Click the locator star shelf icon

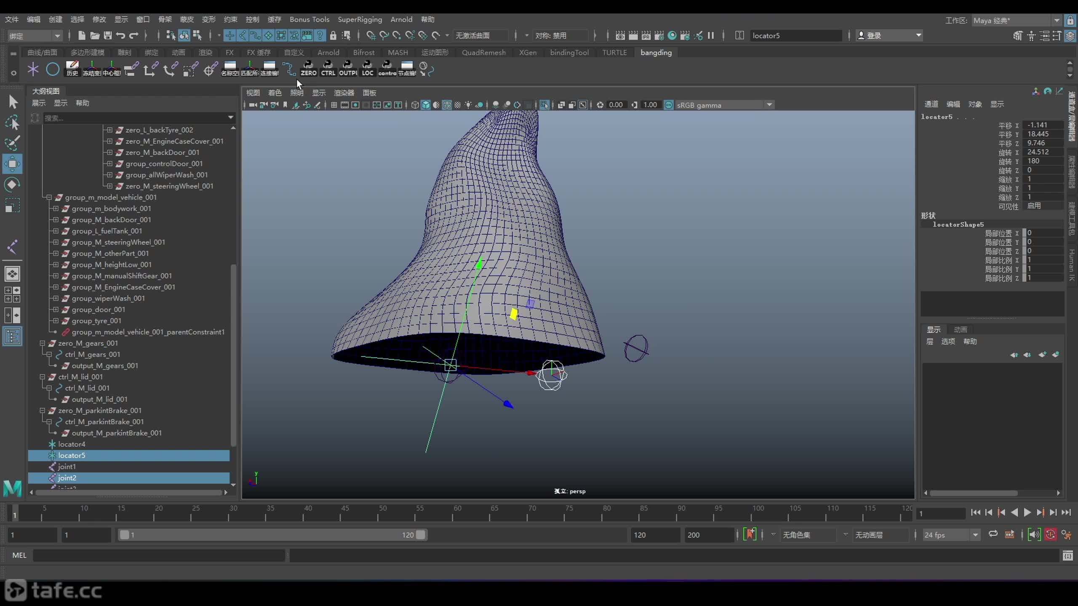click(x=33, y=69)
